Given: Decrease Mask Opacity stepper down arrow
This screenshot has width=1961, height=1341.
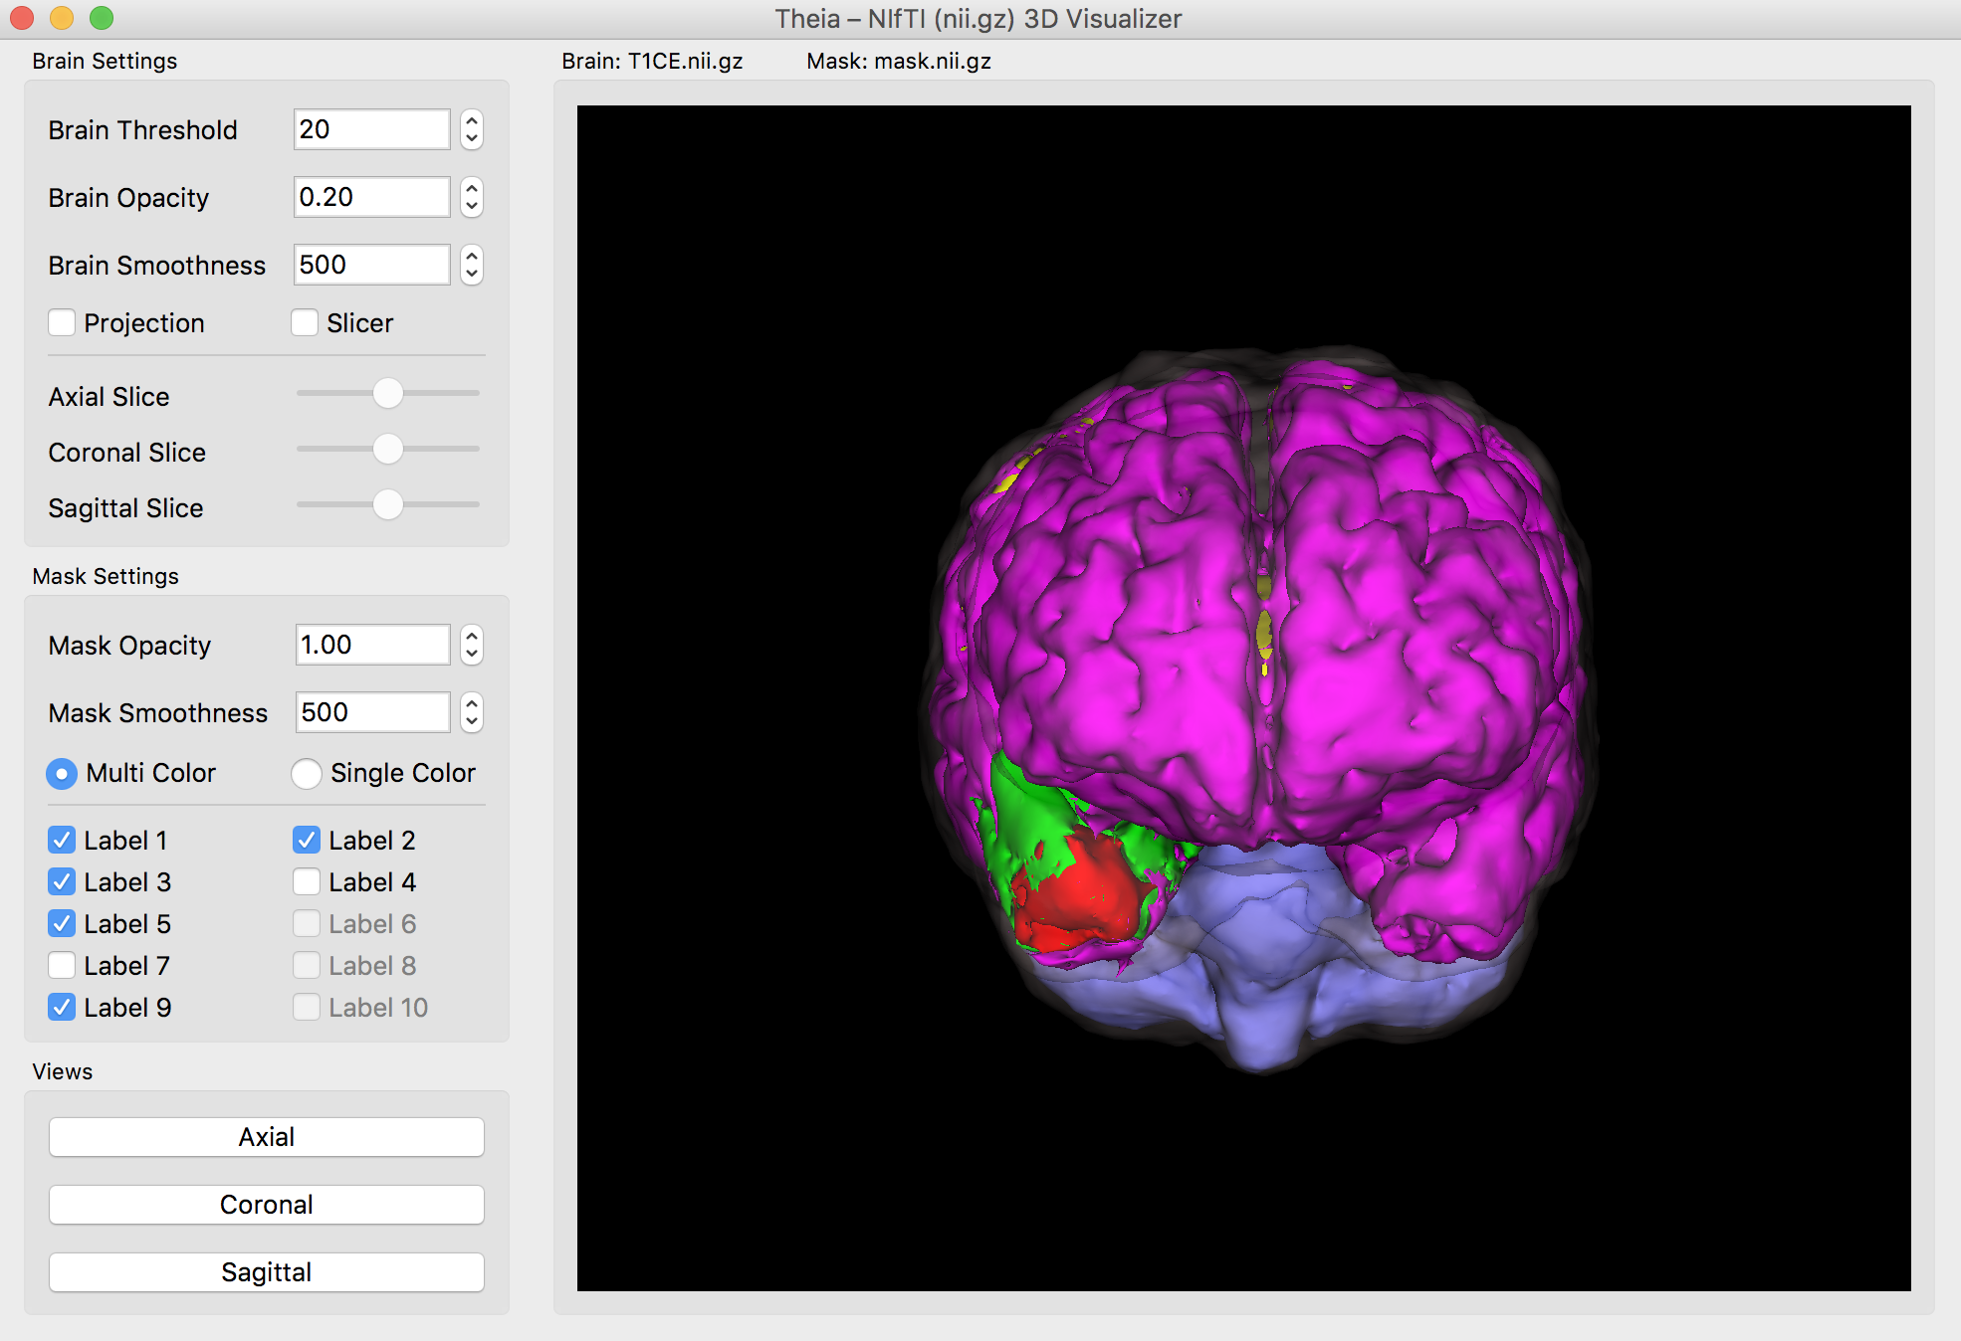Looking at the screenshot, I should pos(472,654).
